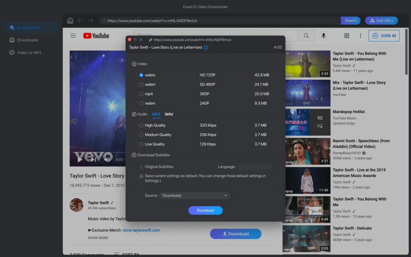Select mp4 360P video format
This screenshot has height=257, width=411.
click(x=141, y=94)
